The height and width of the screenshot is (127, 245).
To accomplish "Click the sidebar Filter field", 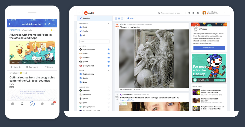I will (x=94, y=41).
